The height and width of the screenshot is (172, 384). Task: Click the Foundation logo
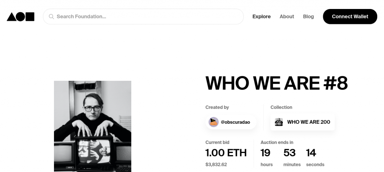click(21, 16)
